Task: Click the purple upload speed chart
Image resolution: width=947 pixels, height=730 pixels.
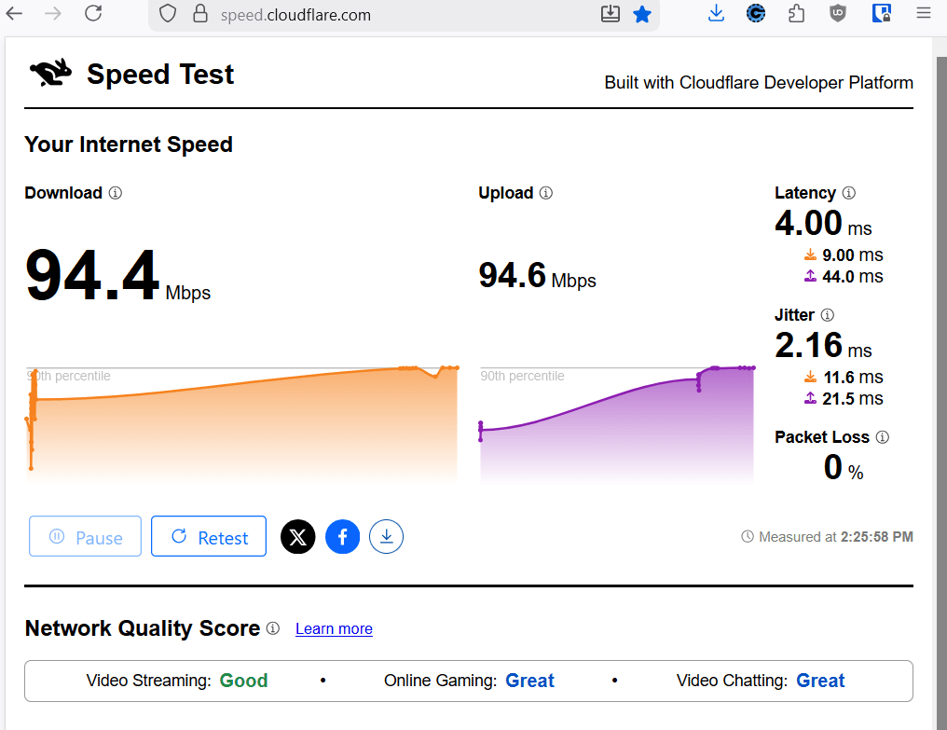Action: pyautogui.click(x=617, y=423)
